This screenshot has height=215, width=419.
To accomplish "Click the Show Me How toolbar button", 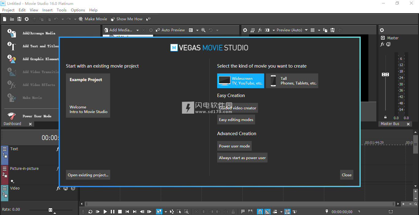I will [x=126, y=19].
